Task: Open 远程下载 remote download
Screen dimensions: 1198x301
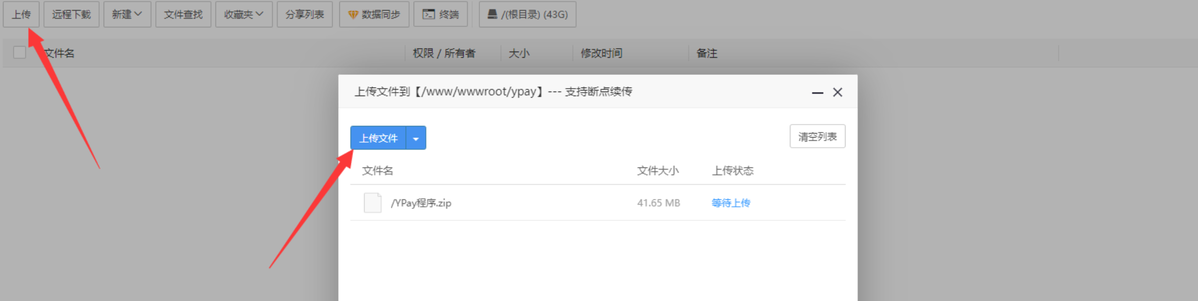Action: click(71, 14)
